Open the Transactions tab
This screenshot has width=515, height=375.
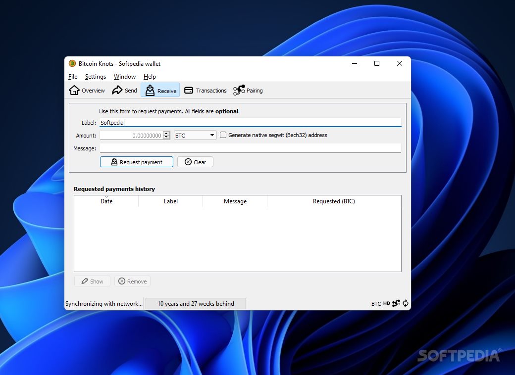(206, 90)
